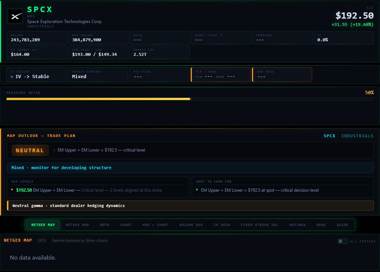Switch to the NETVEX MAP tab
This screenshot has height=272, width=380.
tap(77, 225)
